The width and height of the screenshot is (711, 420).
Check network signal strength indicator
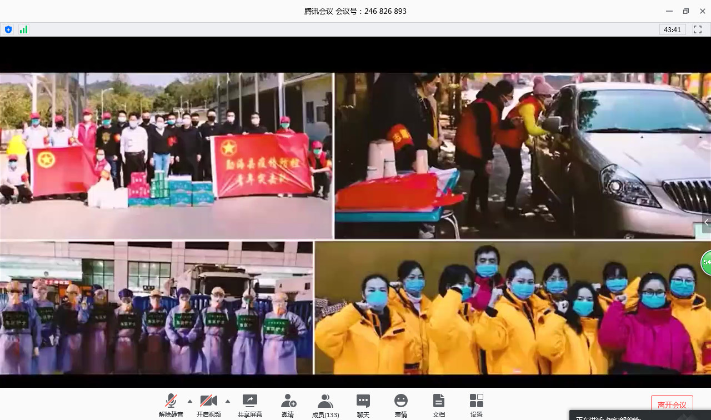click(23, 30)
